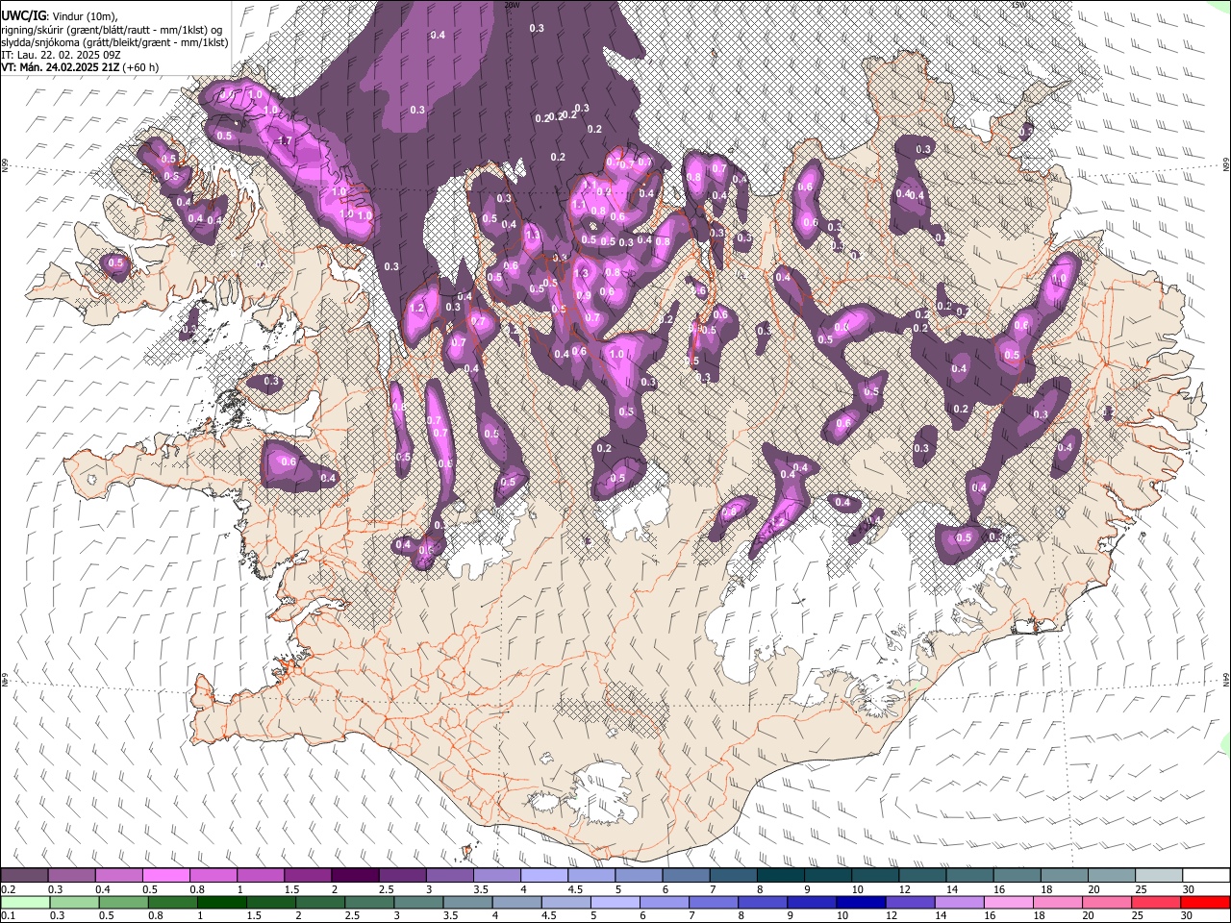Click the 'IT: Lau. 22. 02. 2025 09Z' line
Image resolution: width=1231 pixels, height=923 pixels.
[60, 55]
